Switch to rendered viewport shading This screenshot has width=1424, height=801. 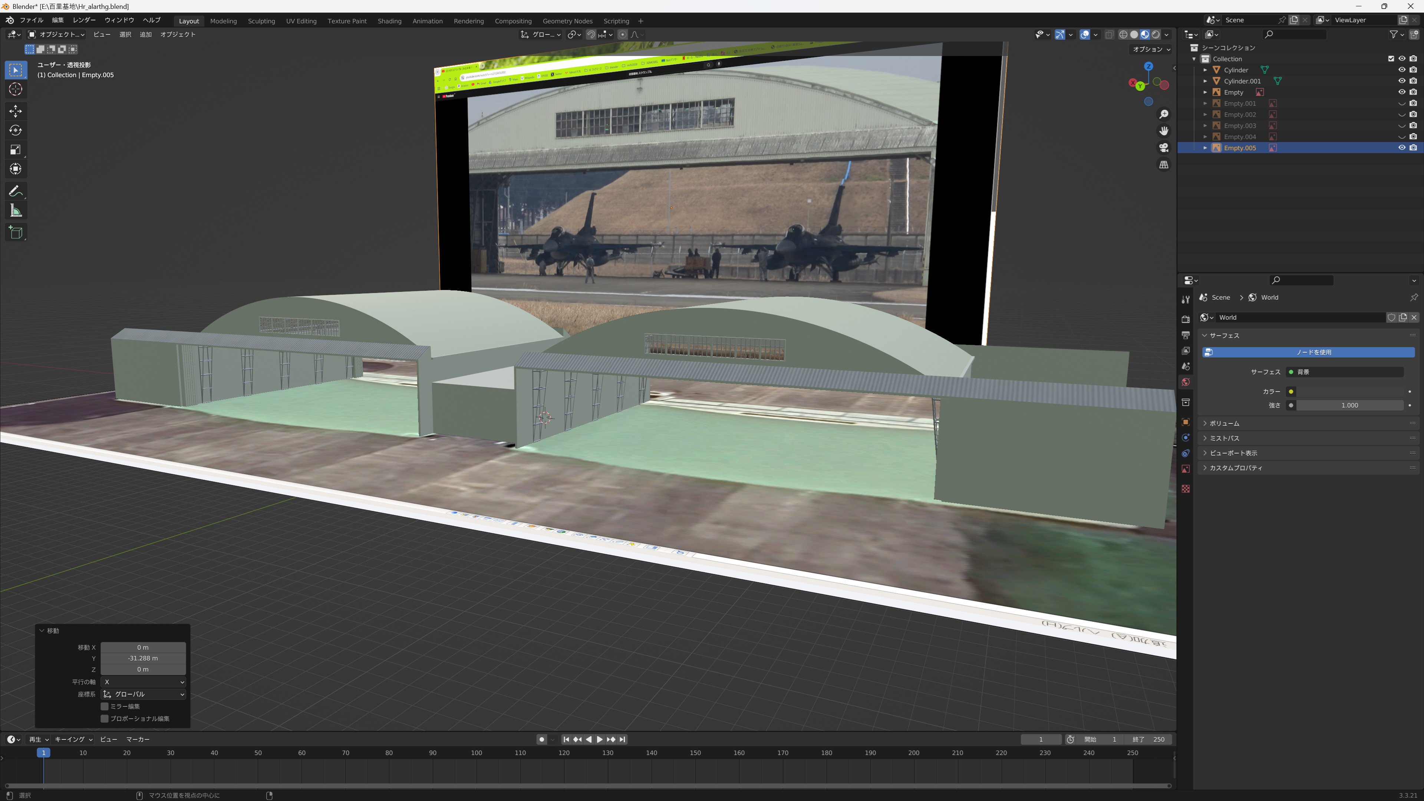tap(1156, 34)
